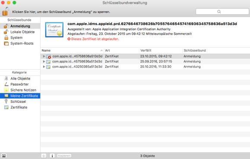Sort the list by Verfällt column
Image resolution: width=250 pixels, height=159 pixels.
click(x=161, y=51)
